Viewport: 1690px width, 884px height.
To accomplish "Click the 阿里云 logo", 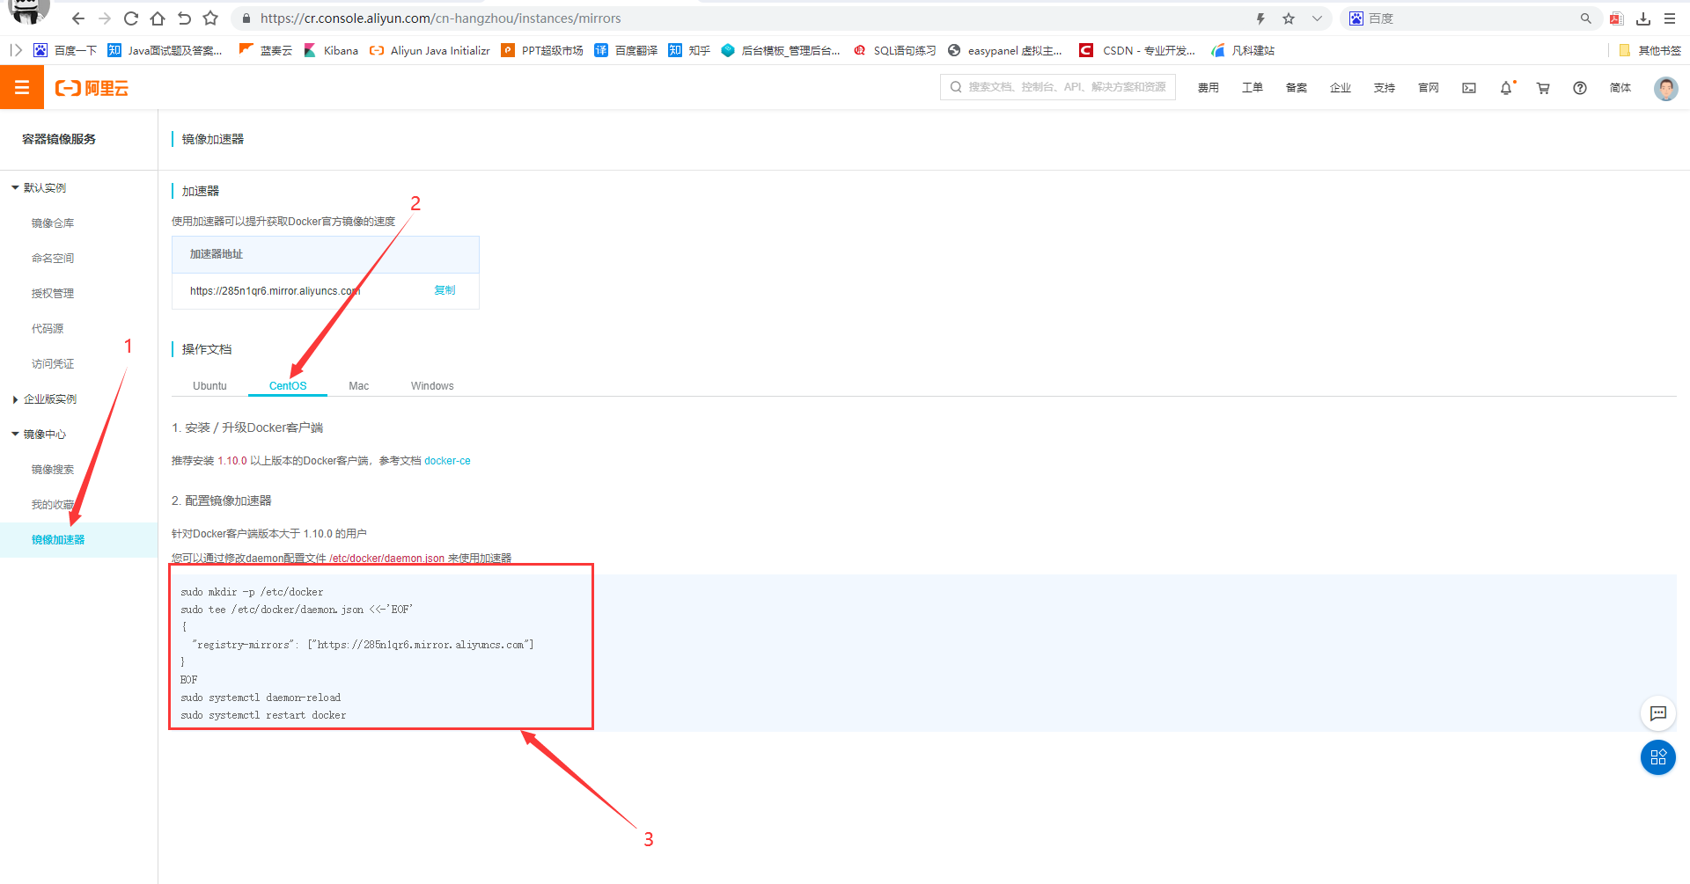I will [x=92, y=88].
